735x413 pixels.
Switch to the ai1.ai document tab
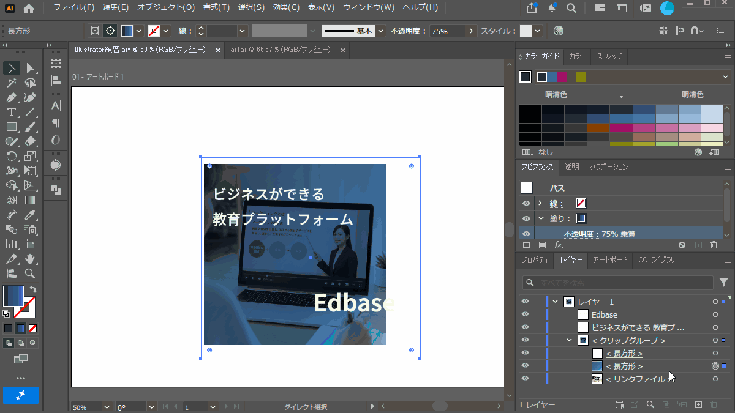point(281,50)
